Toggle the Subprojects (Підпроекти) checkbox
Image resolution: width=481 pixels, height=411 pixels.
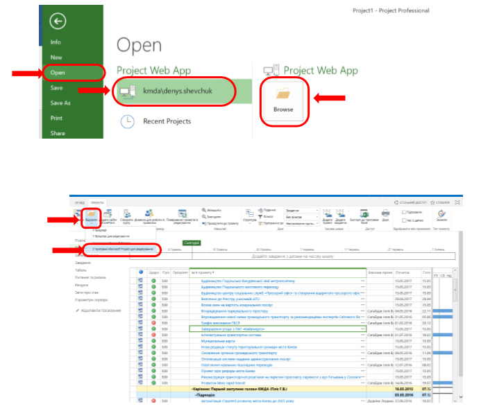click(404, 212)
